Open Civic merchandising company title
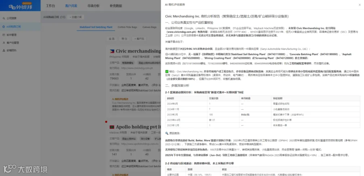Screen dimensions: 364x176 point(138,51)
